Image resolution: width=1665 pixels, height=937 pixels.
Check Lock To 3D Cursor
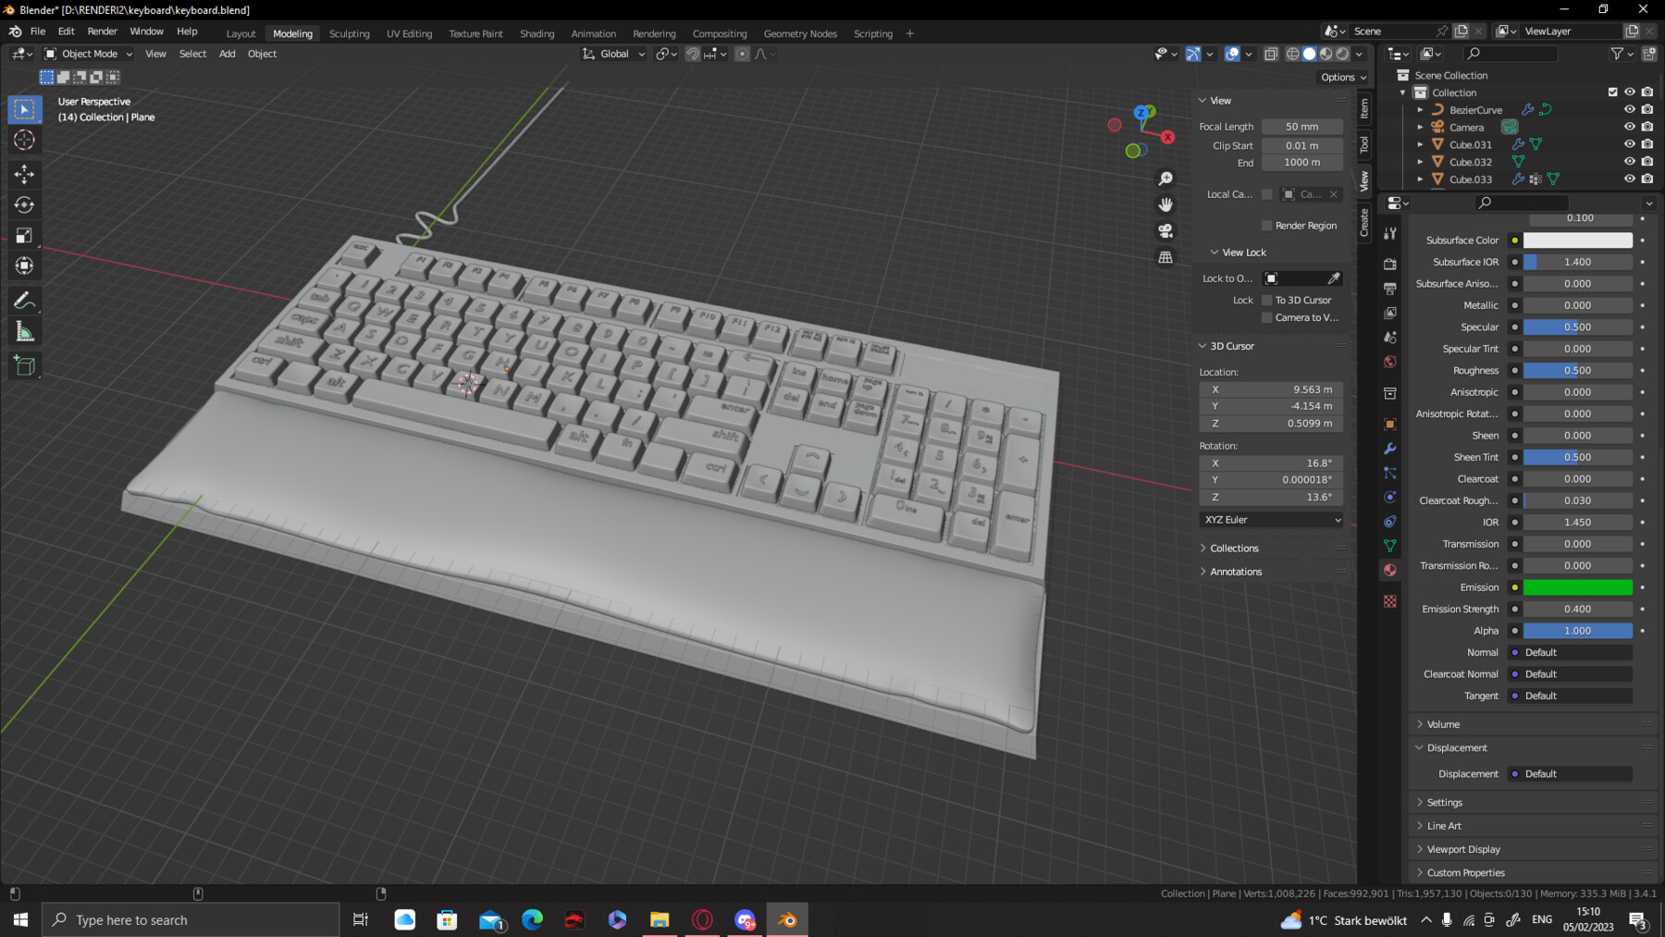(1267, 300)
